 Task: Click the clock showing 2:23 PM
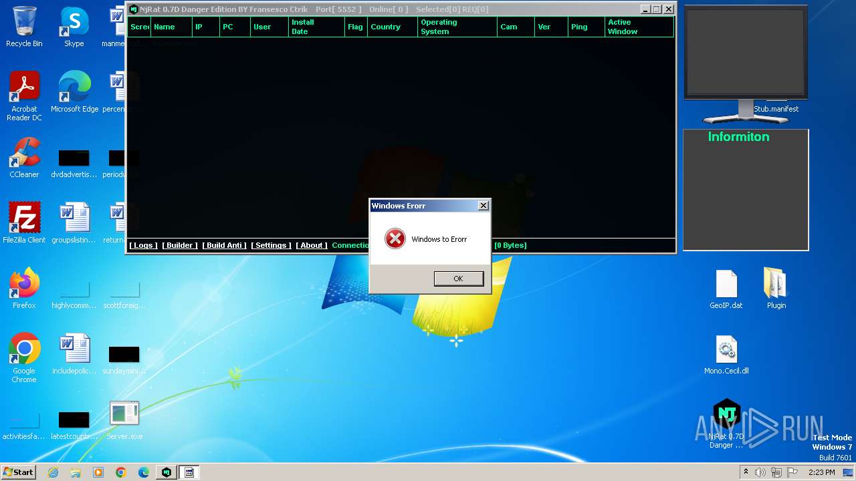coord(821,472)
